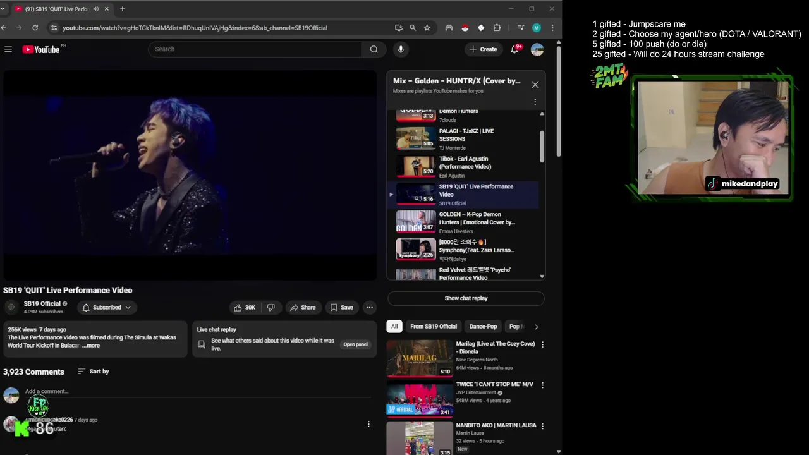Select From SB19 Official chip
This screenshot has width=809, height=455.
(434, 327)
